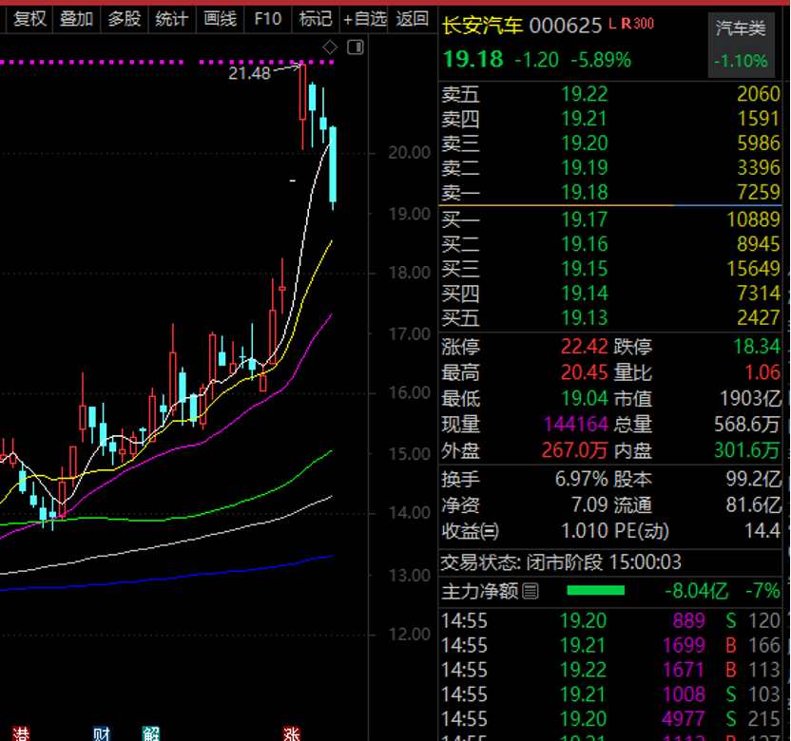Click the current price 19.18 in header
The height and width of the screenshot is (741, 791).
tap(473, 60)
